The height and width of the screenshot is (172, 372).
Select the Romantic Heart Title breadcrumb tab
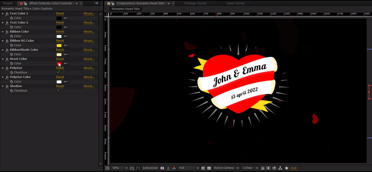pyautogui.click(x=126, y=9)
